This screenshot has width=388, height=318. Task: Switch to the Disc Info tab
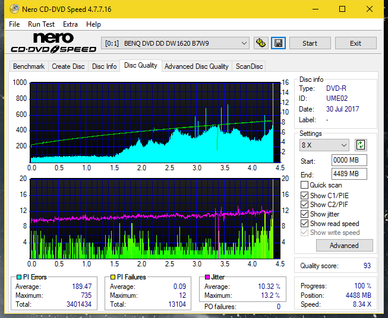[x=104, y=66]
